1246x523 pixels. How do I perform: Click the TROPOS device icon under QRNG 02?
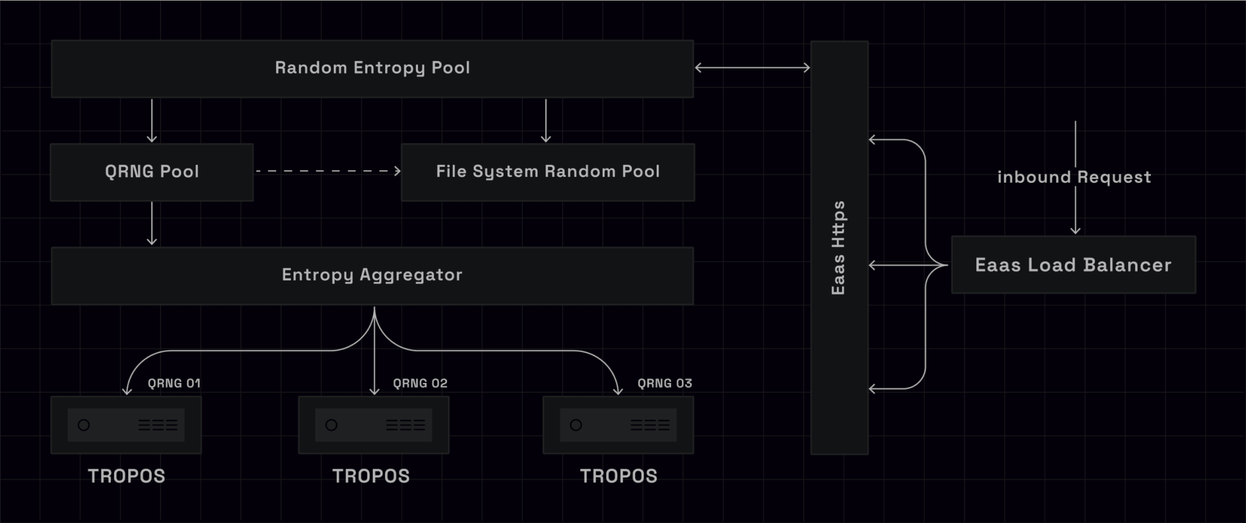click(x=373, y=425)
